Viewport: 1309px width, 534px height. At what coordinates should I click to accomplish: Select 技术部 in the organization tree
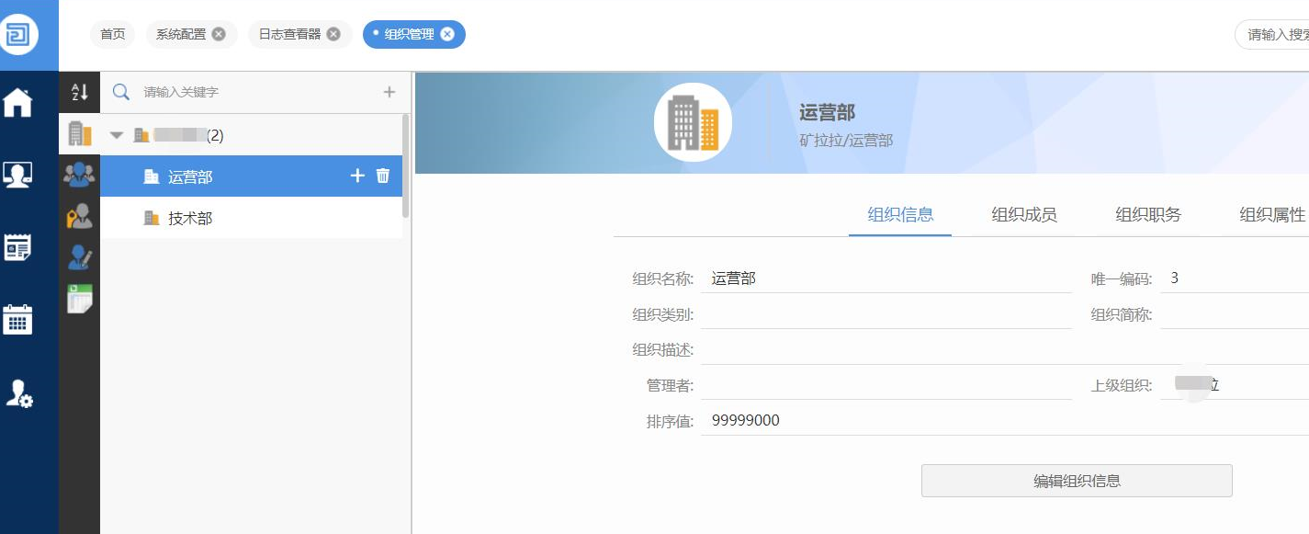190,219
